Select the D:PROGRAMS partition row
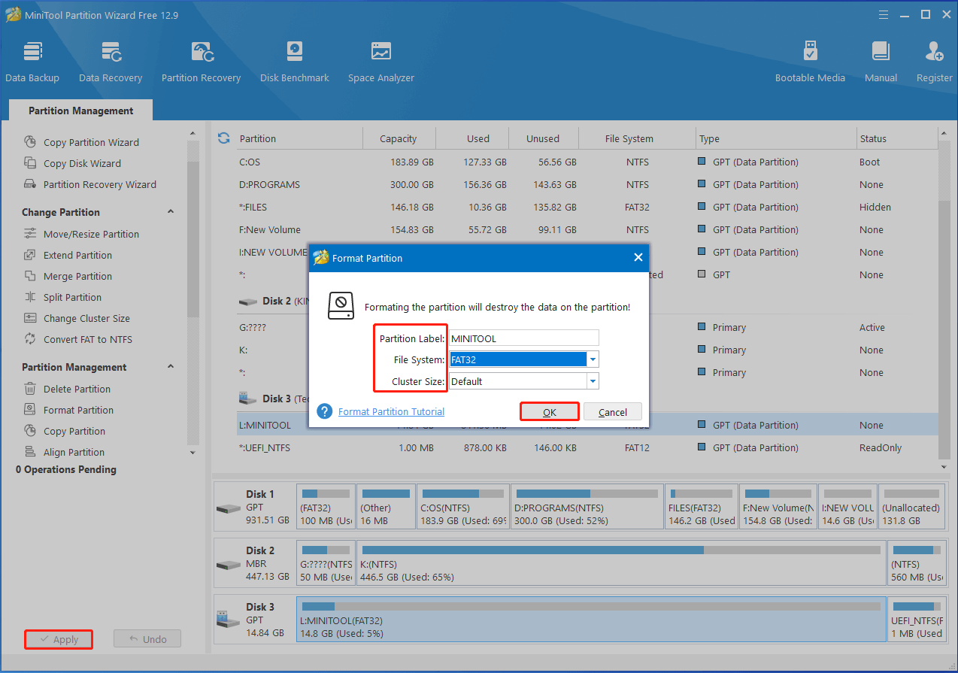 click(x=587, y=184)
